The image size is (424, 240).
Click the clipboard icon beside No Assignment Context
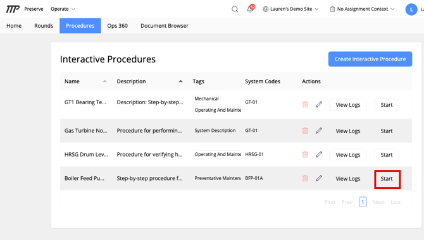coord(332,9)
